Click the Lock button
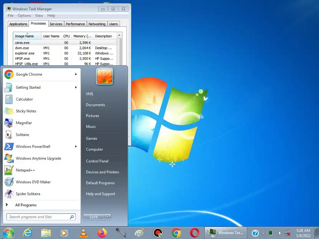319x239 pixels. coord(93,217)
